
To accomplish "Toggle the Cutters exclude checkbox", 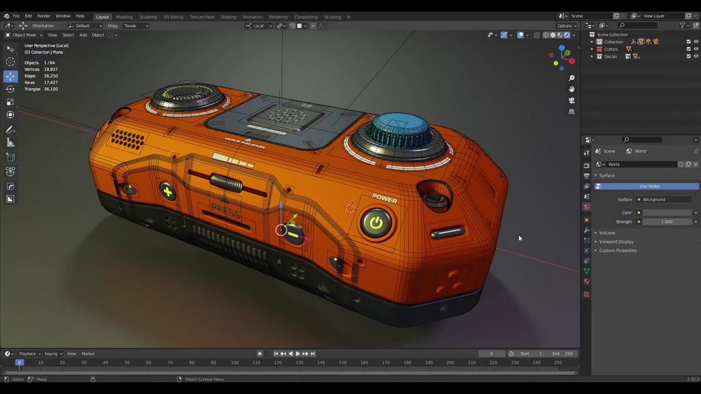I will click(688, 49).
